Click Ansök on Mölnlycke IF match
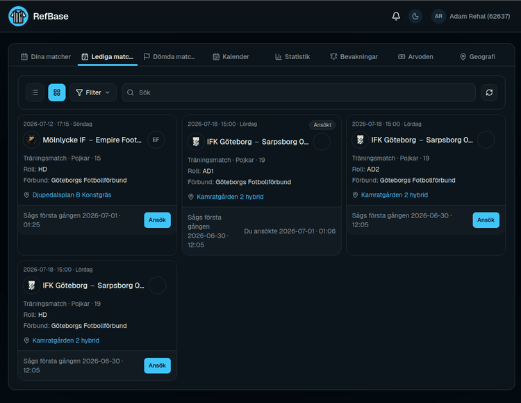The image size is (521, 403). click(157, 220)
